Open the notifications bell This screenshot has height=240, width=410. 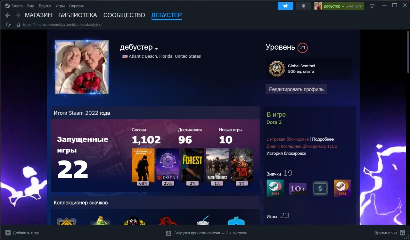(x=303, y=6)
